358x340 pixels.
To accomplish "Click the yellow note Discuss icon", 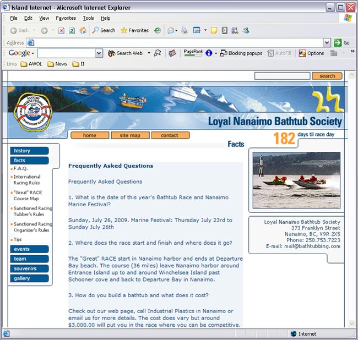I will pos(214,30).
